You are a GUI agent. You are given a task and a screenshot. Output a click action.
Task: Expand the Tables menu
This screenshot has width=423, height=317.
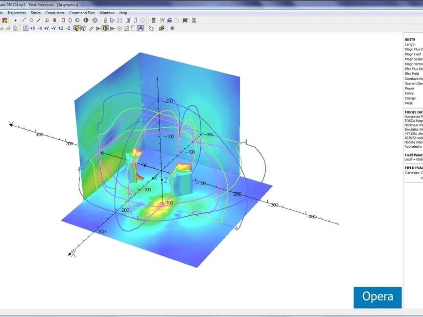(36, 13)
